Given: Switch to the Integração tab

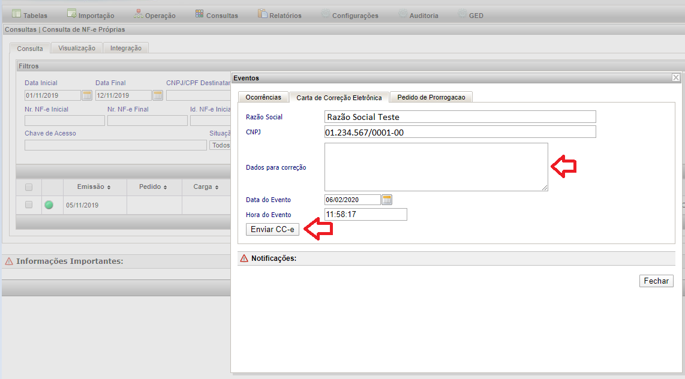Looking at the screenshot, I should [126, 48].
